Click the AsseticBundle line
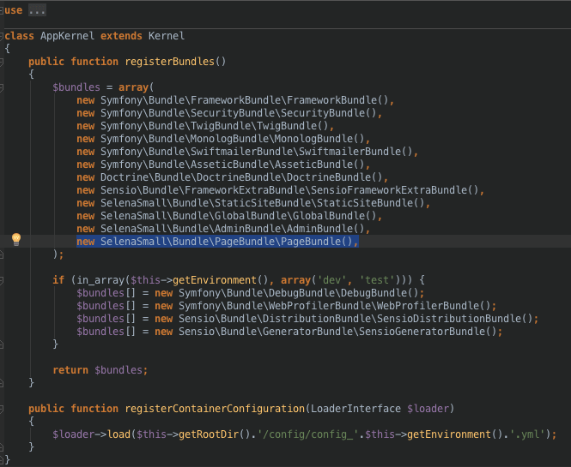 point(223,165)
